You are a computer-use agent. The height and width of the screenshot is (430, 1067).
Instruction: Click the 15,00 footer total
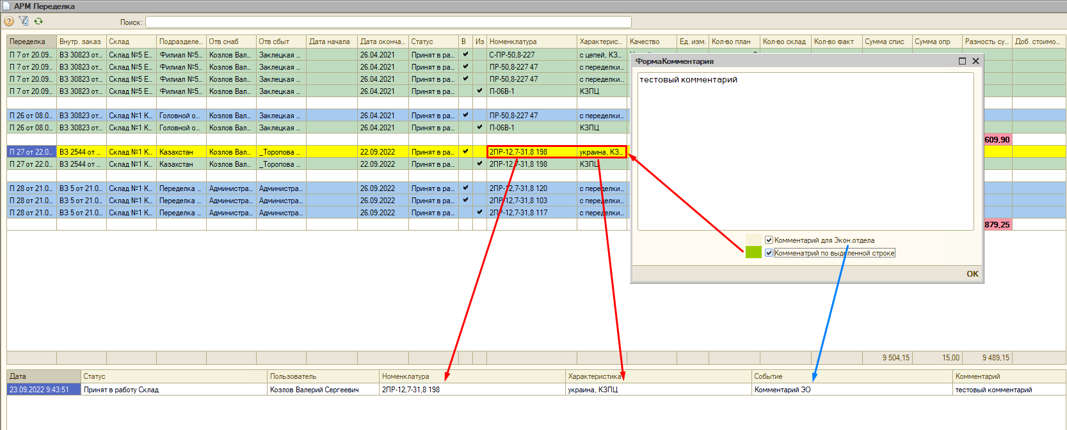937,358
